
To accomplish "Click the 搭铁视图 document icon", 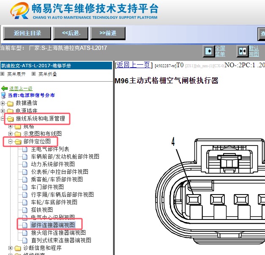I will 25,210.
